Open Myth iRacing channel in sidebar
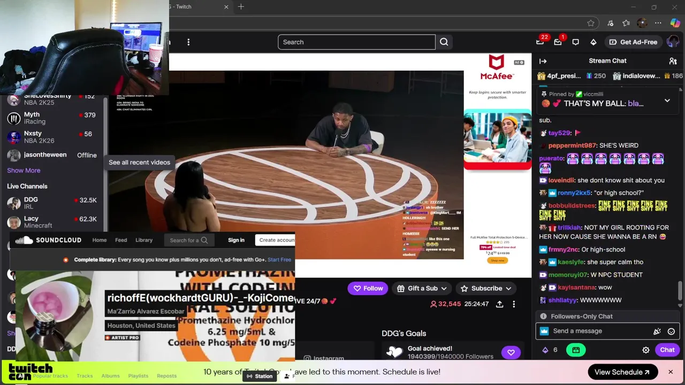Image resolution: width=685 pixels, height=385 pixels. (x=52, y=118)
